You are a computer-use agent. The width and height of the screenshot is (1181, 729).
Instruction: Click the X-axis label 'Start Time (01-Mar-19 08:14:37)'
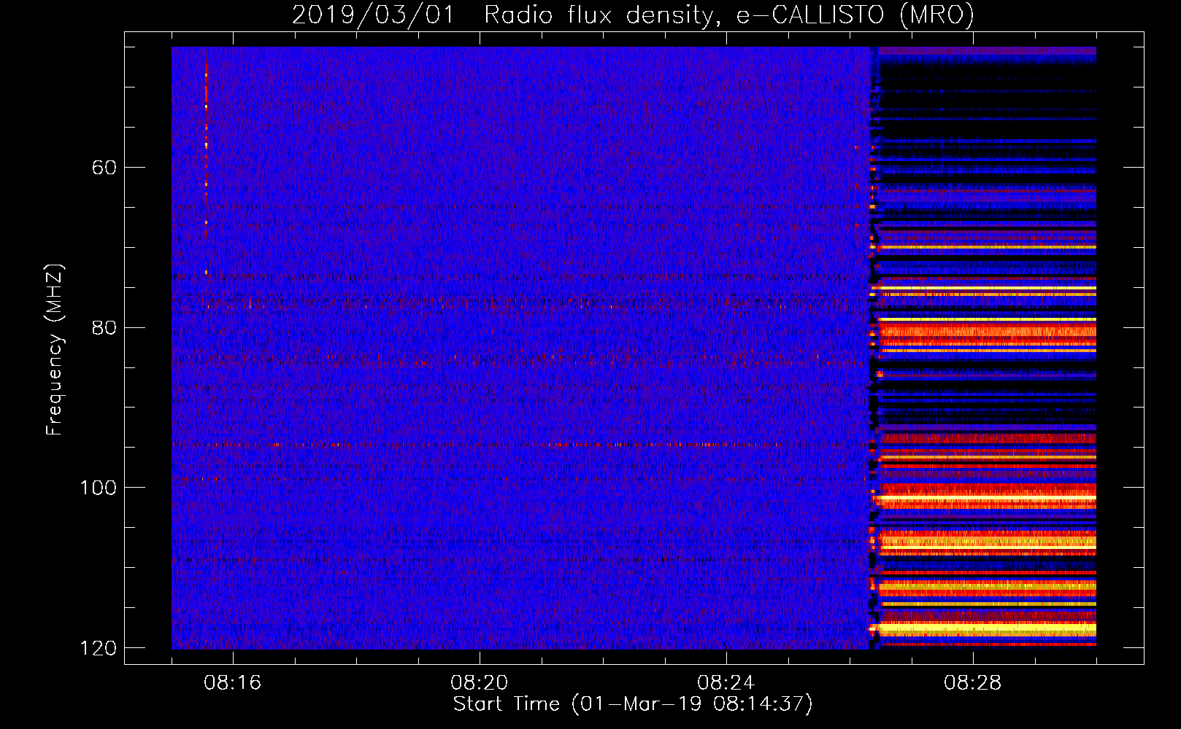pos(633,704)
